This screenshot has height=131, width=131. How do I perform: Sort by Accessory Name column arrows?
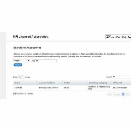(x=61, y=83)
